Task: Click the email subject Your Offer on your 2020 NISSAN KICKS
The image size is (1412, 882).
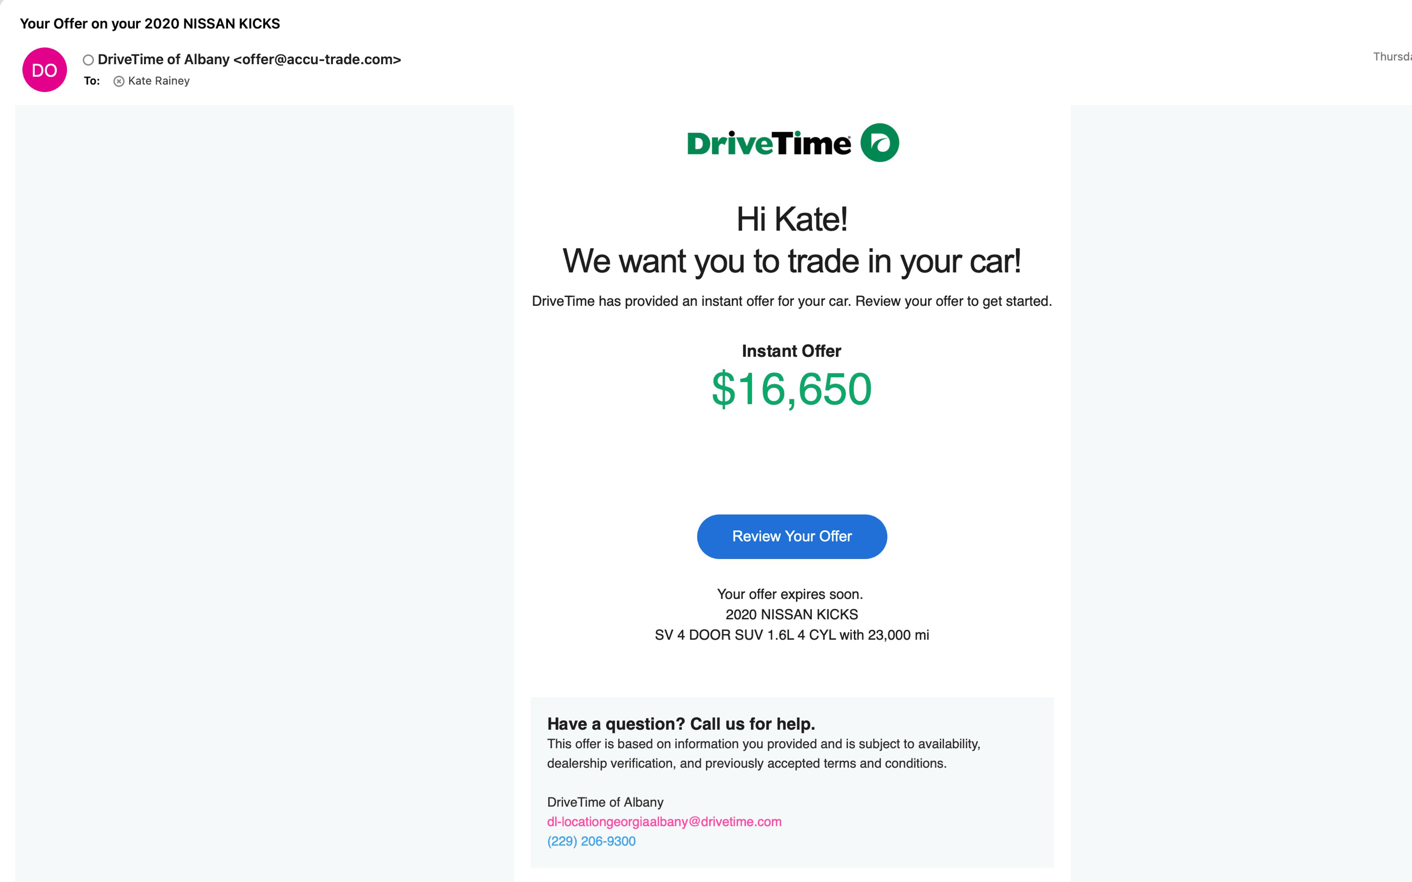Action: (150, 24)
